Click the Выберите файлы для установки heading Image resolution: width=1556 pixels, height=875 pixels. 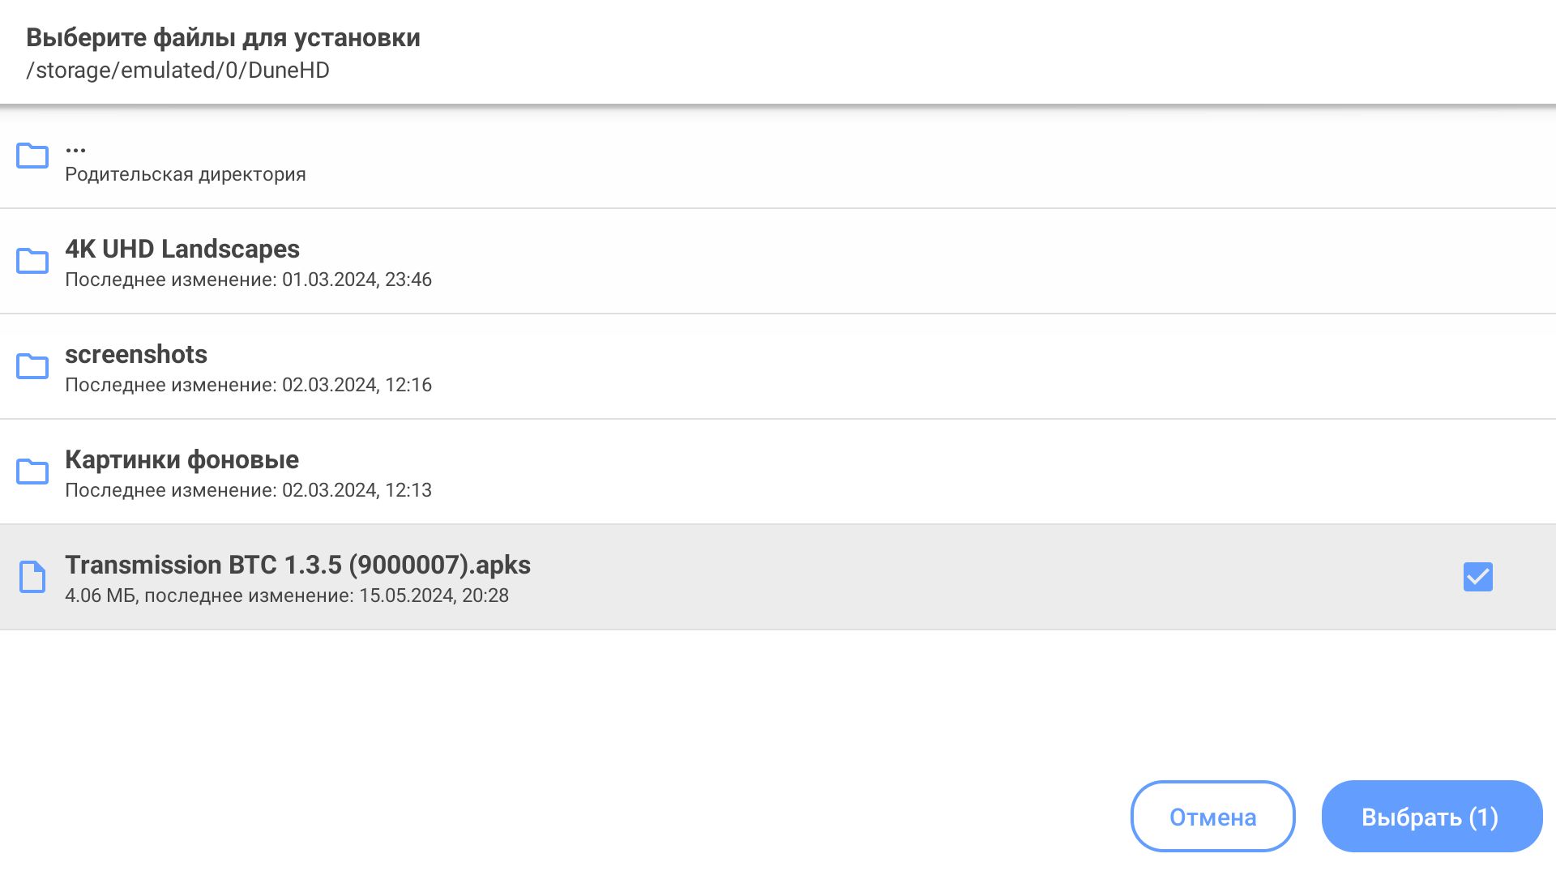point(223,37)
